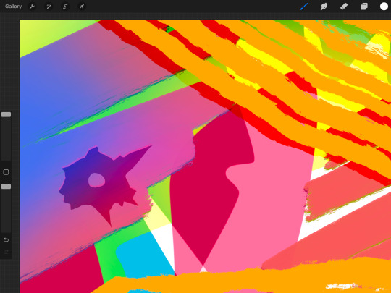
Task: Open the white active color picker
Action: (x=384, y=7)
